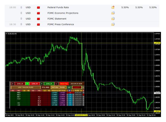166x122 pixels.
Task: Select the USDCAD pair row label
Action: coord(78,101)
